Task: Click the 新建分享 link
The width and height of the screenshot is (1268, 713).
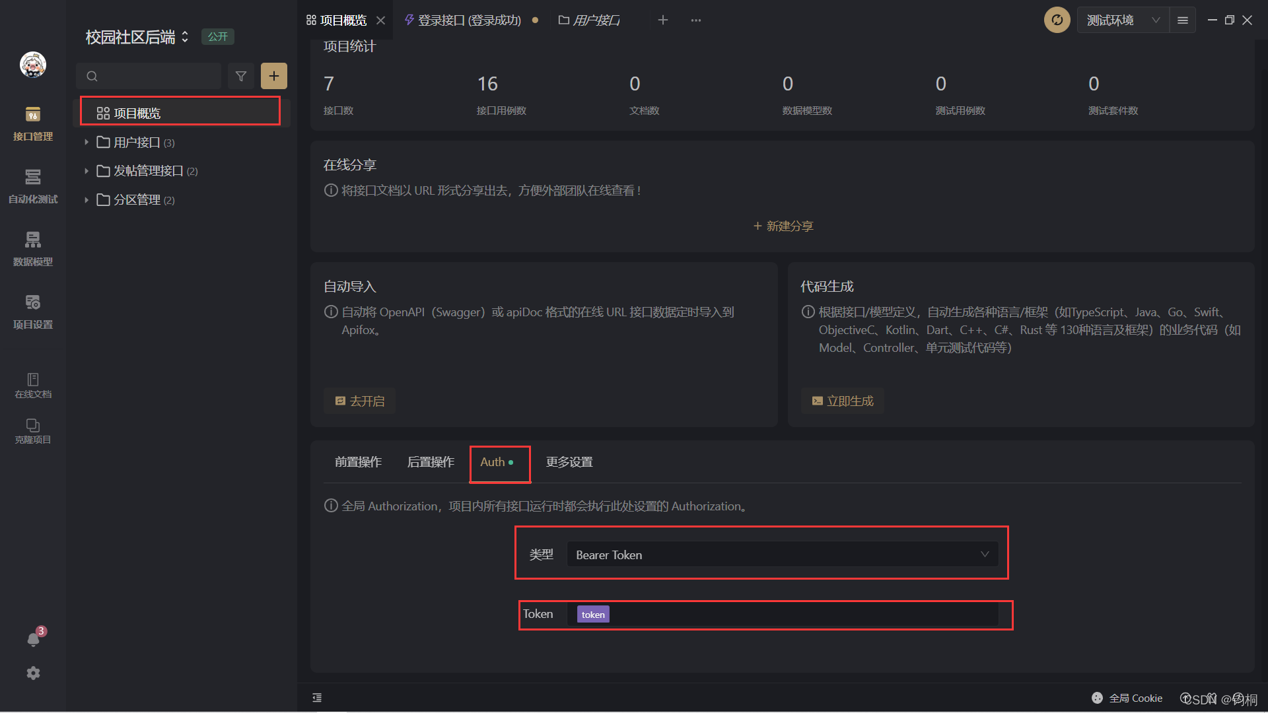Action: 783,226
